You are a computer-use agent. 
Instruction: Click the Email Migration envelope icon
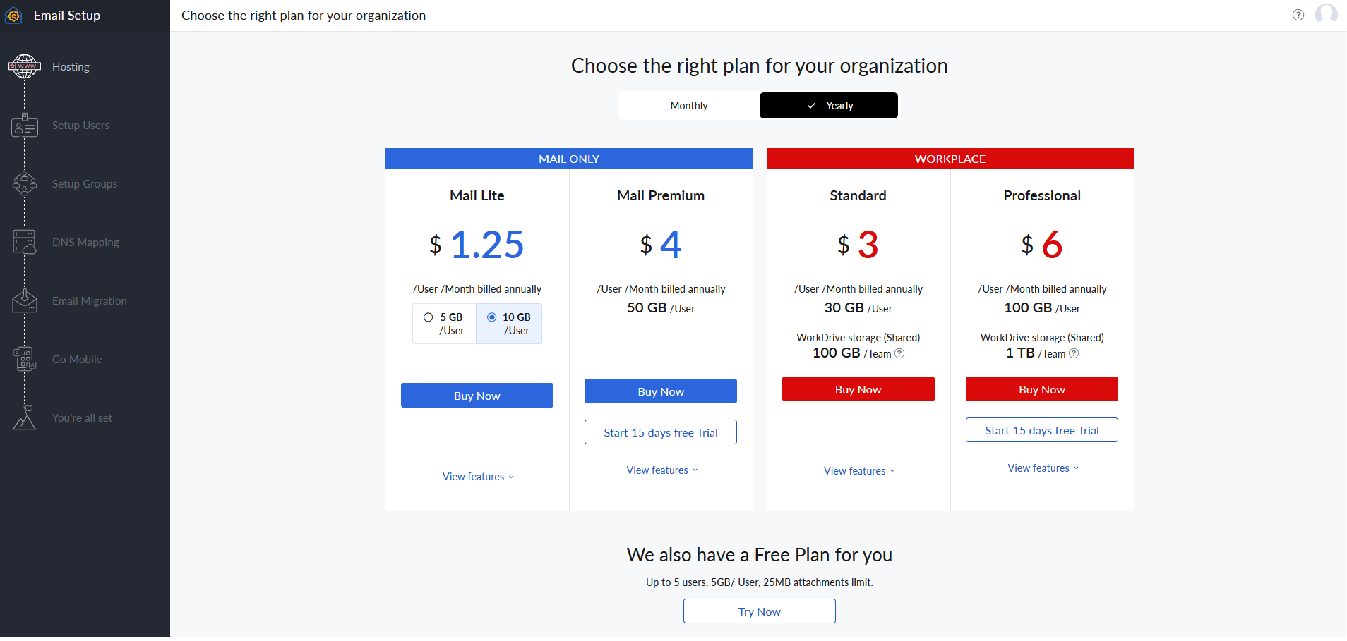tap(25, 301)
